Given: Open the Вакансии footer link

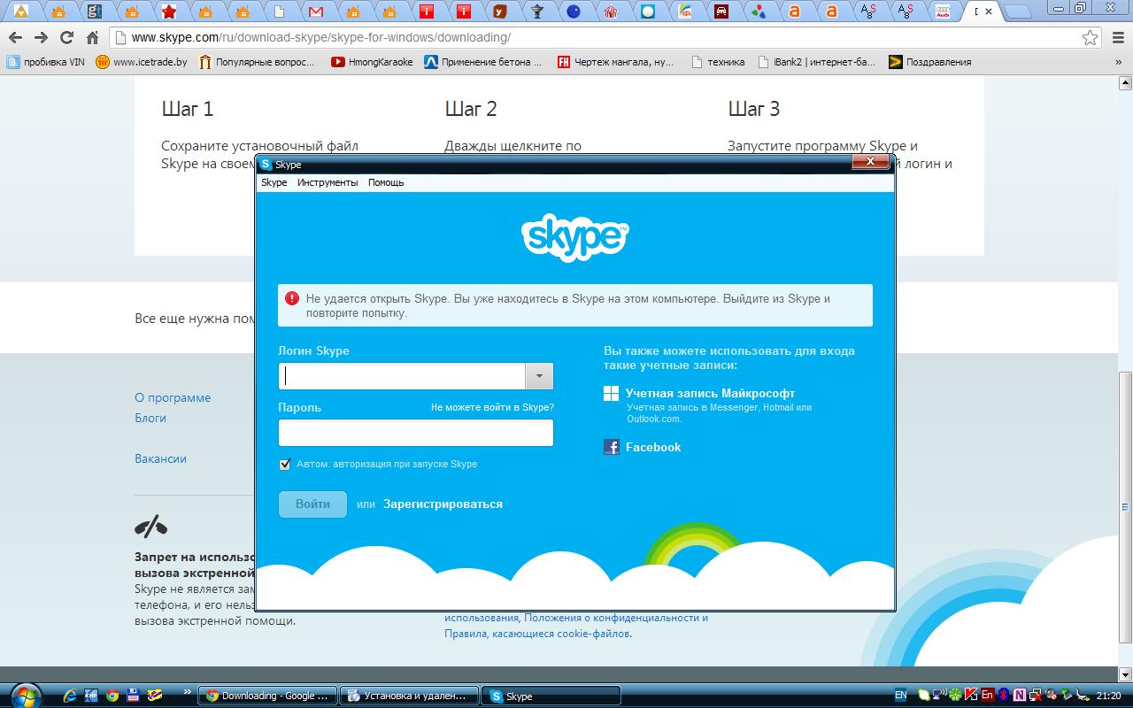Looking at the screenshot, I should (x=160, y=459).
